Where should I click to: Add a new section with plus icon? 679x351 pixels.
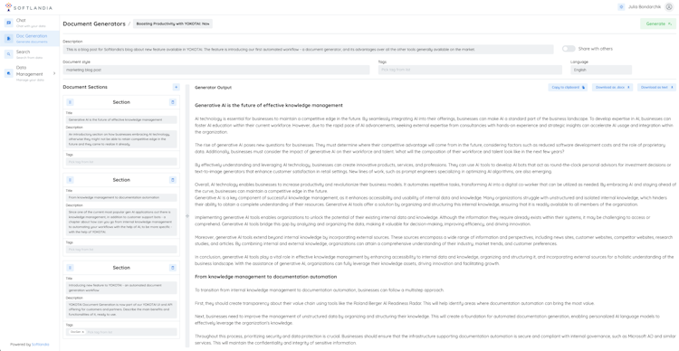click(x=176, y=87)
